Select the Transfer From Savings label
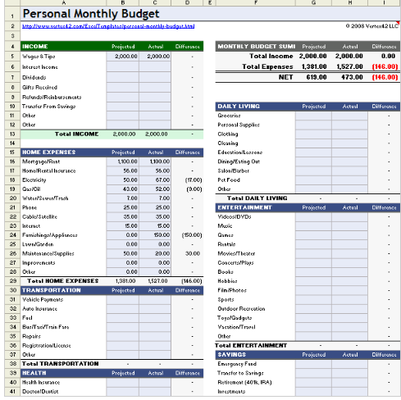Screen dimensions: 401x400 pyautogui.click(x=48, y=107)
